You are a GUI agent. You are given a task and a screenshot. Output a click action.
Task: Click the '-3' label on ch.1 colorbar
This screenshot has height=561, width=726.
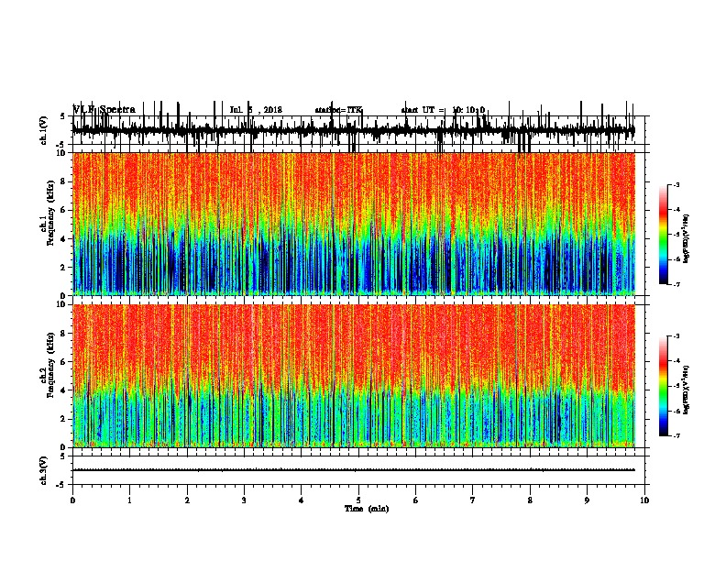click(676, 185)
